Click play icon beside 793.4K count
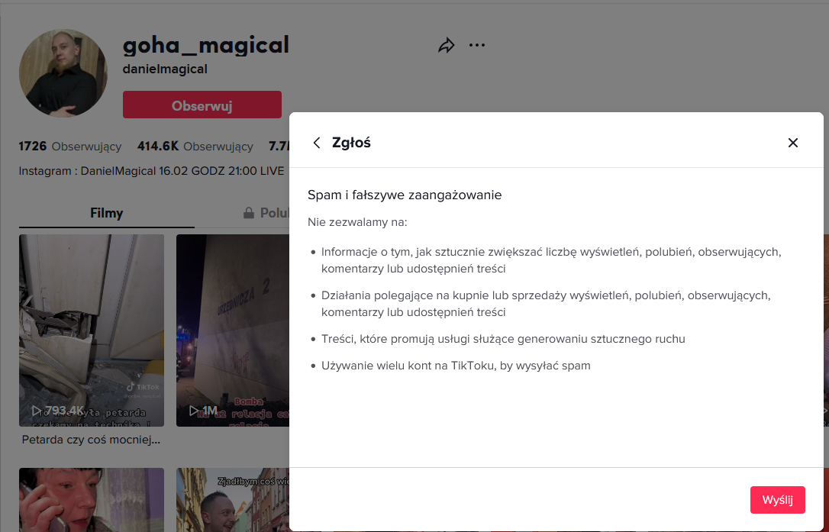Image resolution: width=829 pixels, height=532 pixels. (x=36, y=411)
